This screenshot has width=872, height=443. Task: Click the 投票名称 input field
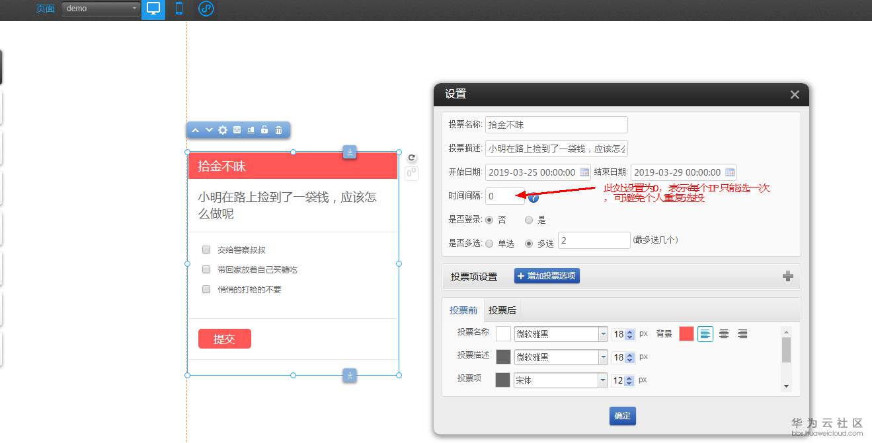pyautogui.click(x=557, y=125)
